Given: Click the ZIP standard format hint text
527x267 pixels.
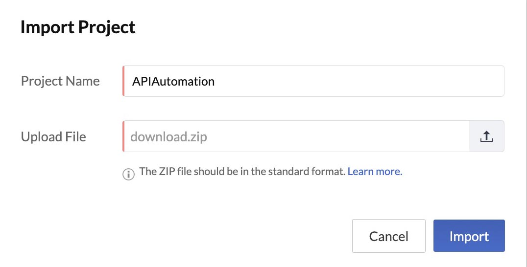Looking at the screenshot, I should tap(242, 172).
